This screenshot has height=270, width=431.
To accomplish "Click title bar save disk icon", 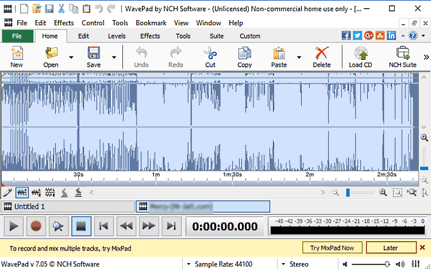I will click(x=49, y=9).
